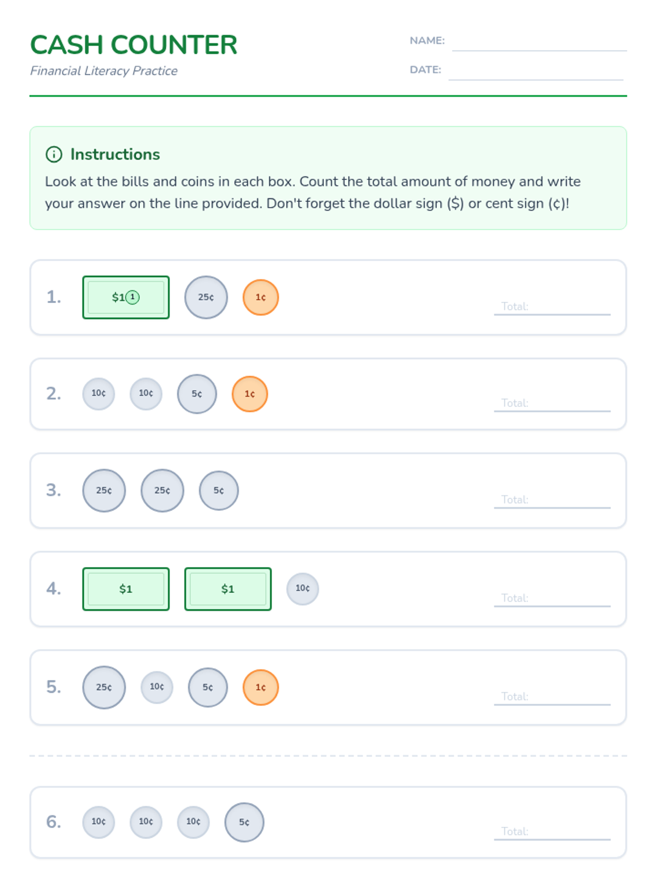The height and width of the screenshot is (875, 656).
Task: Select the 5¢ coin in problem 6
Action: [244, 822]
